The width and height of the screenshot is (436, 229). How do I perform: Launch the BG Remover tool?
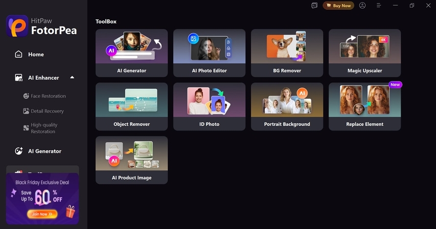287,53
